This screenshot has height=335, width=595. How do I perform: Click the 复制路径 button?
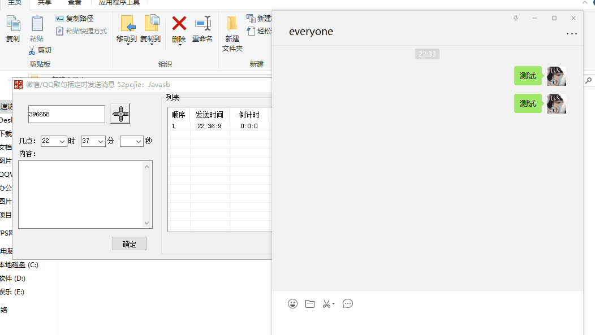coord(75,19)
